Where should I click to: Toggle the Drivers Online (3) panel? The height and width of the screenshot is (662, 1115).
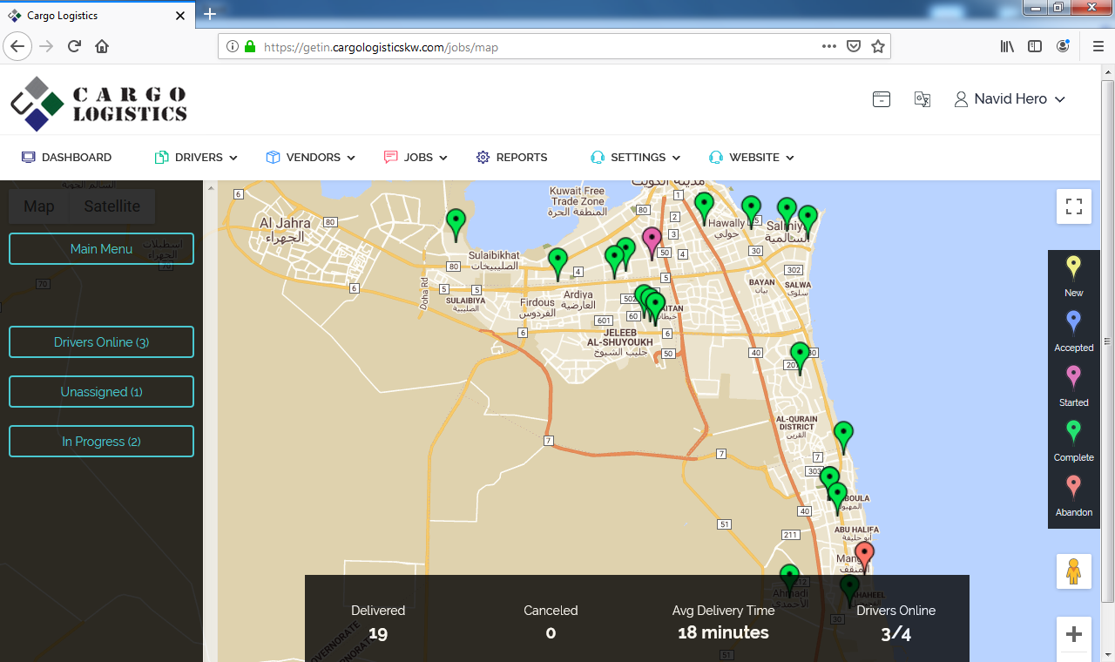(x=101, y=342)
